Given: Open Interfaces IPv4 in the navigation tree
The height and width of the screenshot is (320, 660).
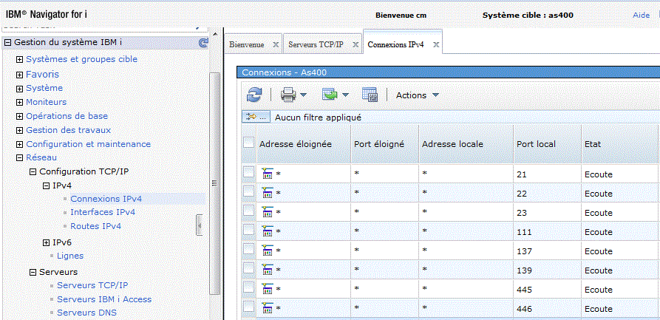Looking at the screenshot, I should 103,212.
